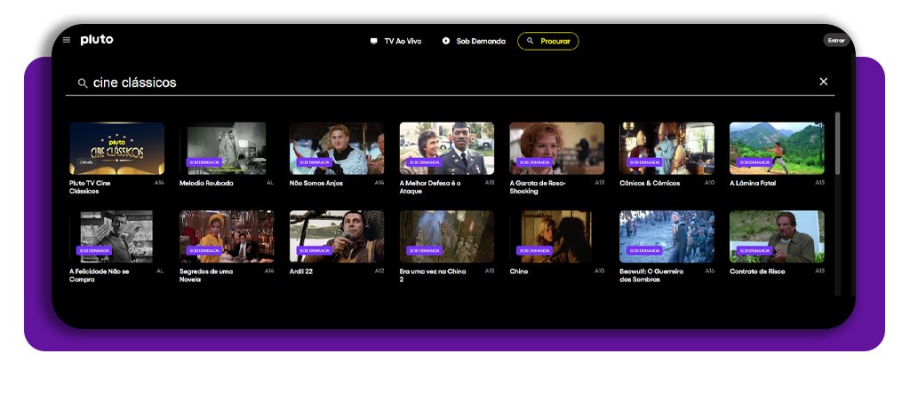Open Era uma vez na China 2 thumbnail
910x393 pixels.
coord(447,237)
